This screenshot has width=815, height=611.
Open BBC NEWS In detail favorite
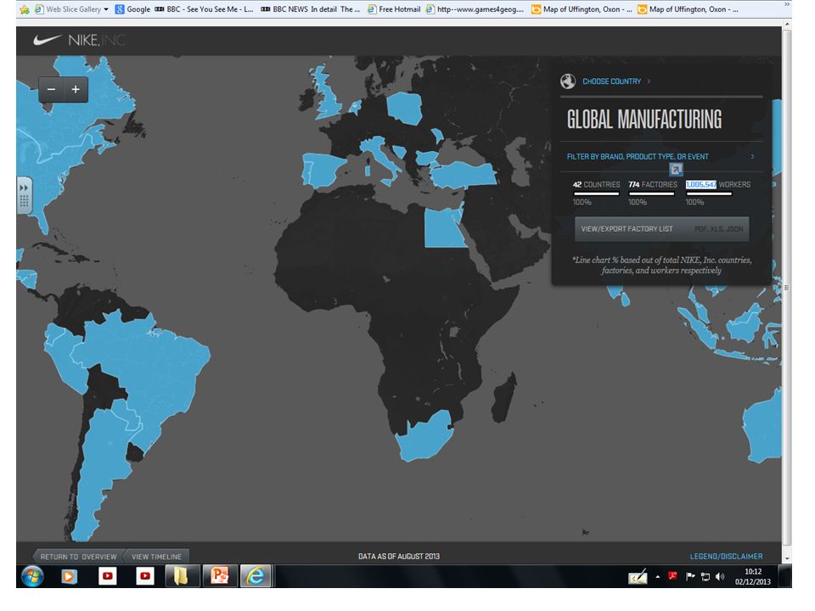coord(311,9)
